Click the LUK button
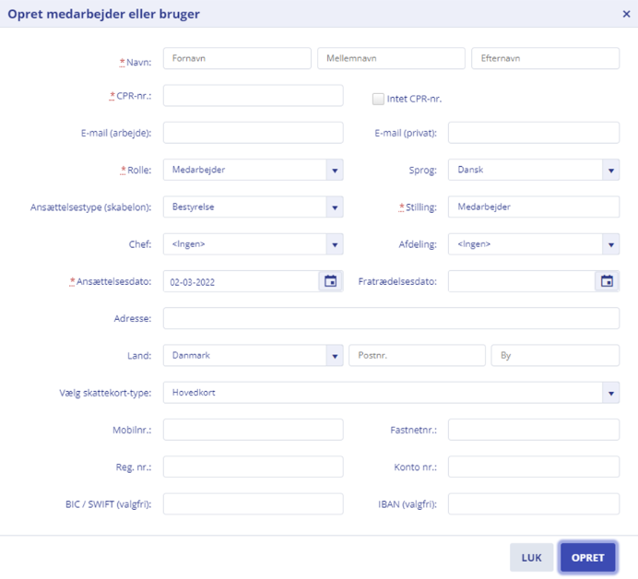The width and height of the screenshot is (638, 579). pyautogui.click(x=531, y=558)
